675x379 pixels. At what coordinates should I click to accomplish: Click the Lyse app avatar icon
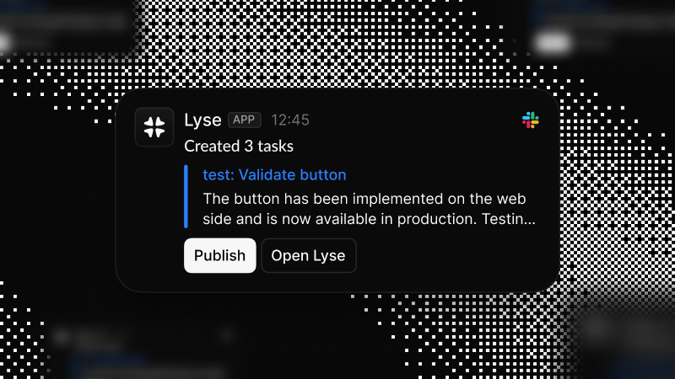pyautogui.click(x=154, y=127)
